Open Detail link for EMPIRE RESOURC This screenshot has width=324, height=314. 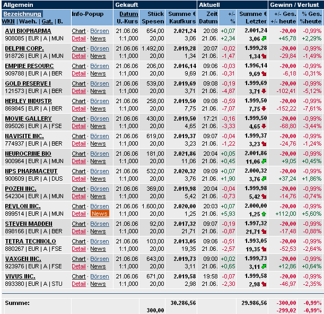[78, 74]
